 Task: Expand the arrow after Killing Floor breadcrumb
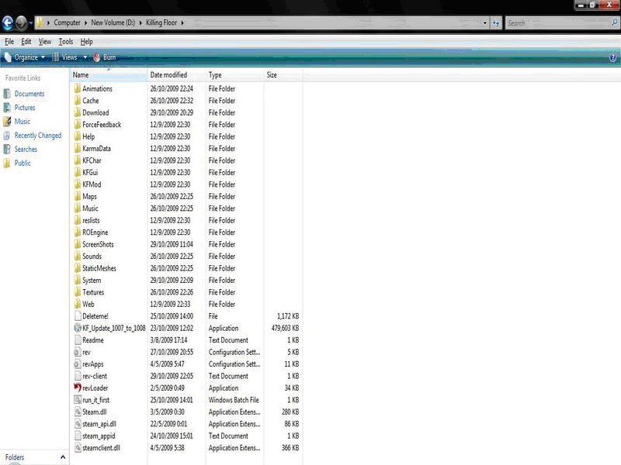pyautogui.click(x=182, y=23)
